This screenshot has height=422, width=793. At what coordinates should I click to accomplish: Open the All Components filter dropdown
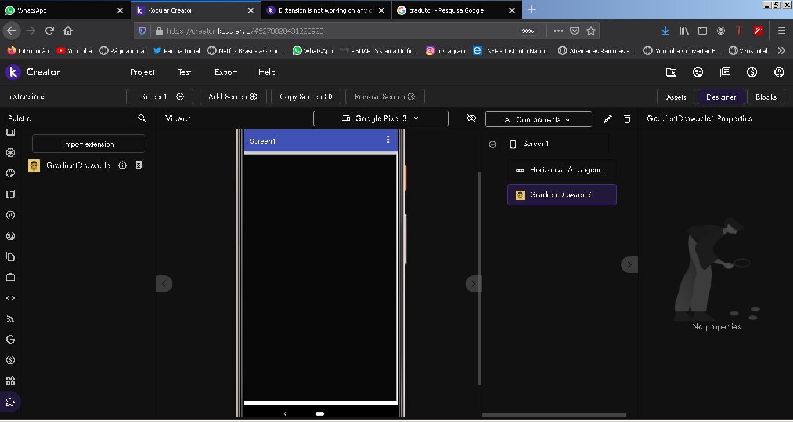[x=538, y=119]
